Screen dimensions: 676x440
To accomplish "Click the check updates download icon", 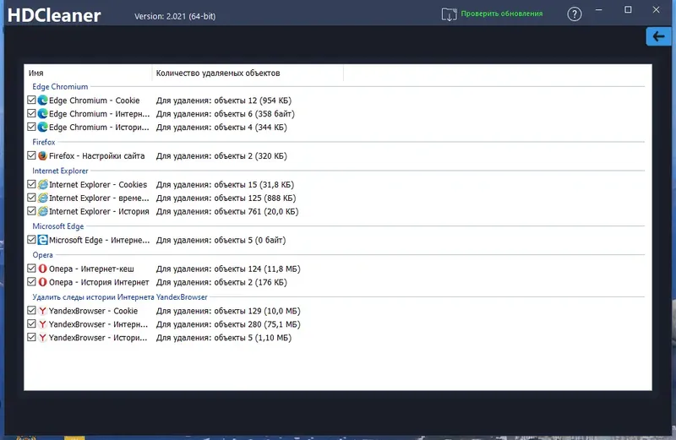I will click(449, 14).
